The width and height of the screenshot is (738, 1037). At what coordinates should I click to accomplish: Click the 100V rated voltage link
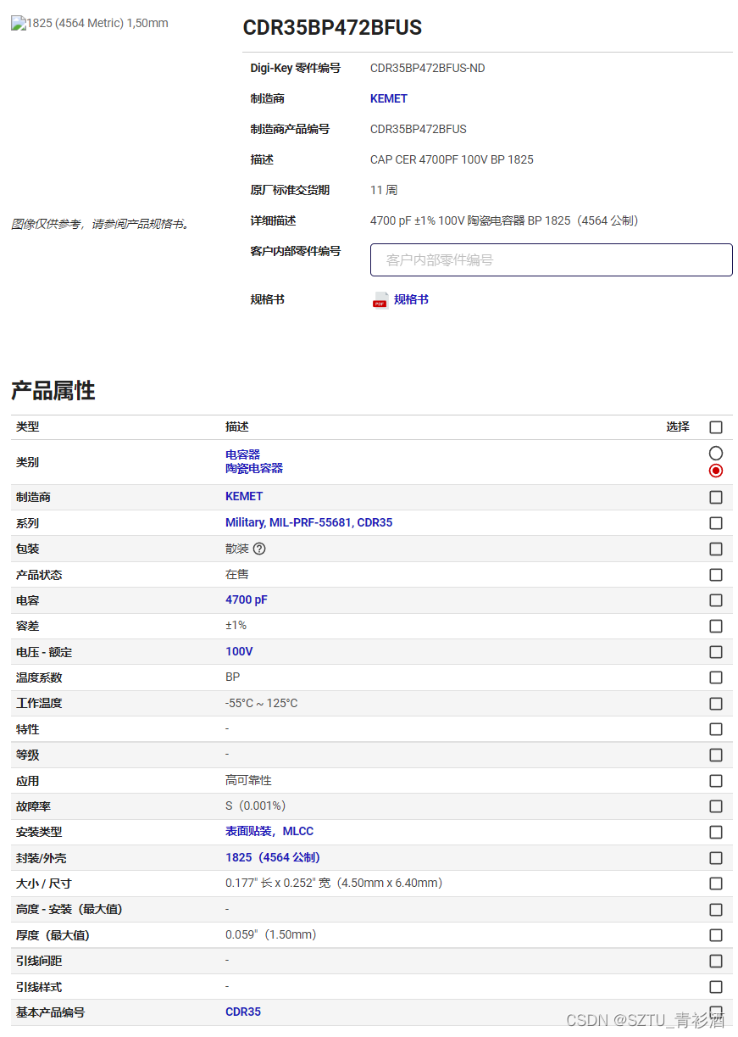tap(239, 652)
